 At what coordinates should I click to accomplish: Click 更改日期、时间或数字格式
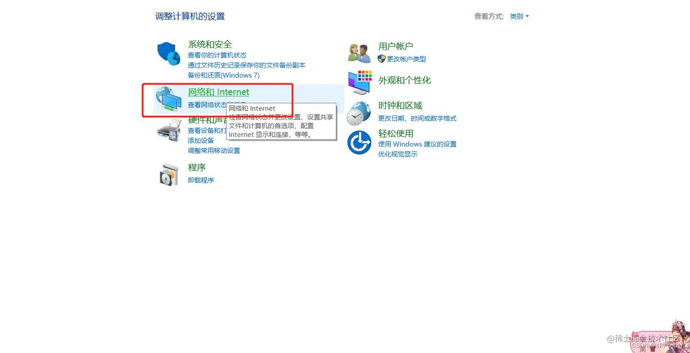point(418,118)
